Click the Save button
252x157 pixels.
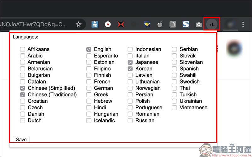click(x=21, y=139)
